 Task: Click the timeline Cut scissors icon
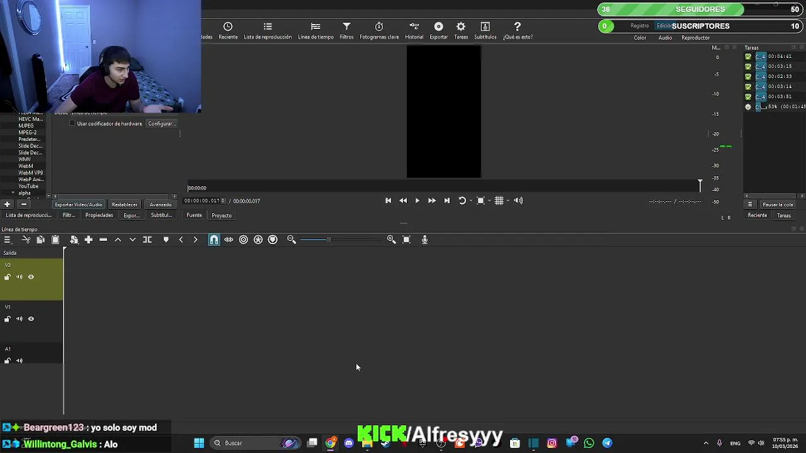[26, 240]
